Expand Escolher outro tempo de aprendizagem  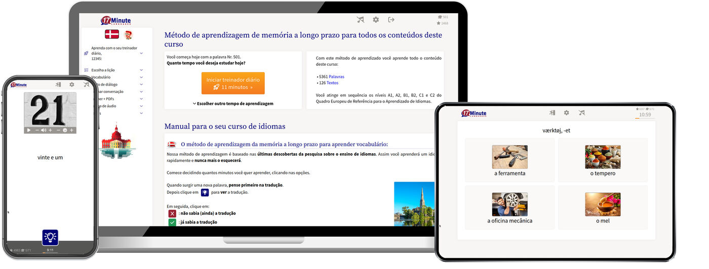point(233,103)
